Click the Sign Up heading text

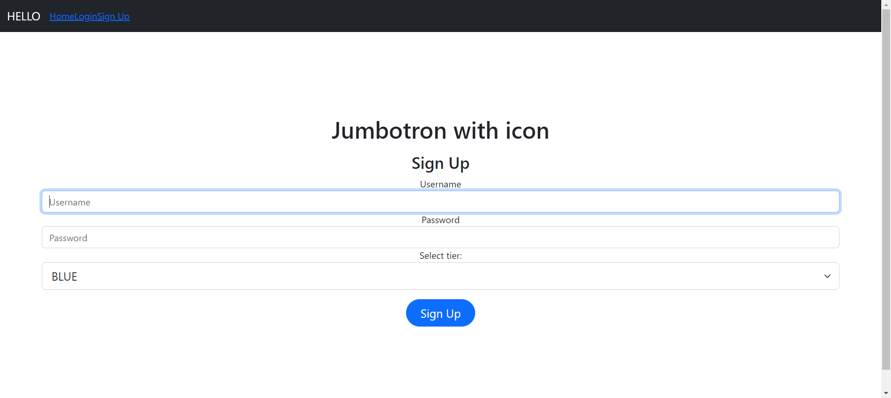[440, 163]
